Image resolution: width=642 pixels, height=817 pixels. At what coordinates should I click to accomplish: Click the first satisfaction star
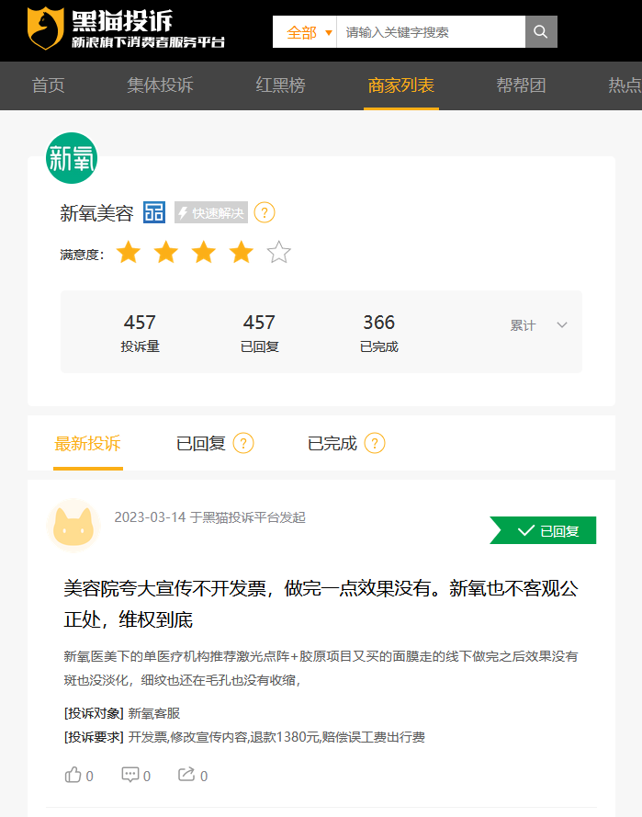129,253
